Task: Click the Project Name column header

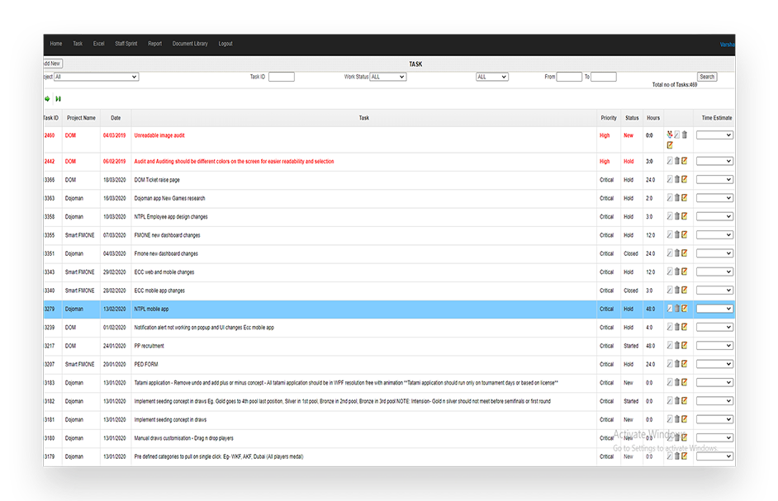Action: point(82,118)
